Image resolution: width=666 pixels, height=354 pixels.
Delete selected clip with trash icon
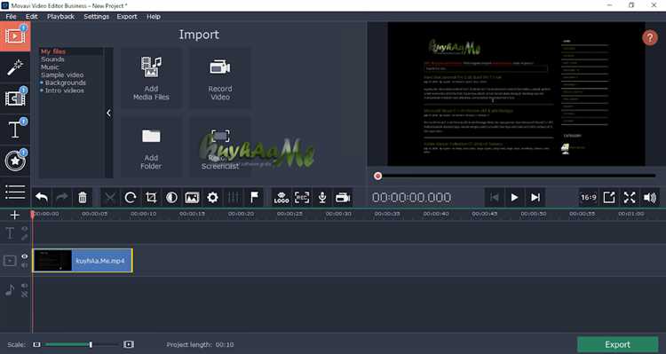pos(83,197)
